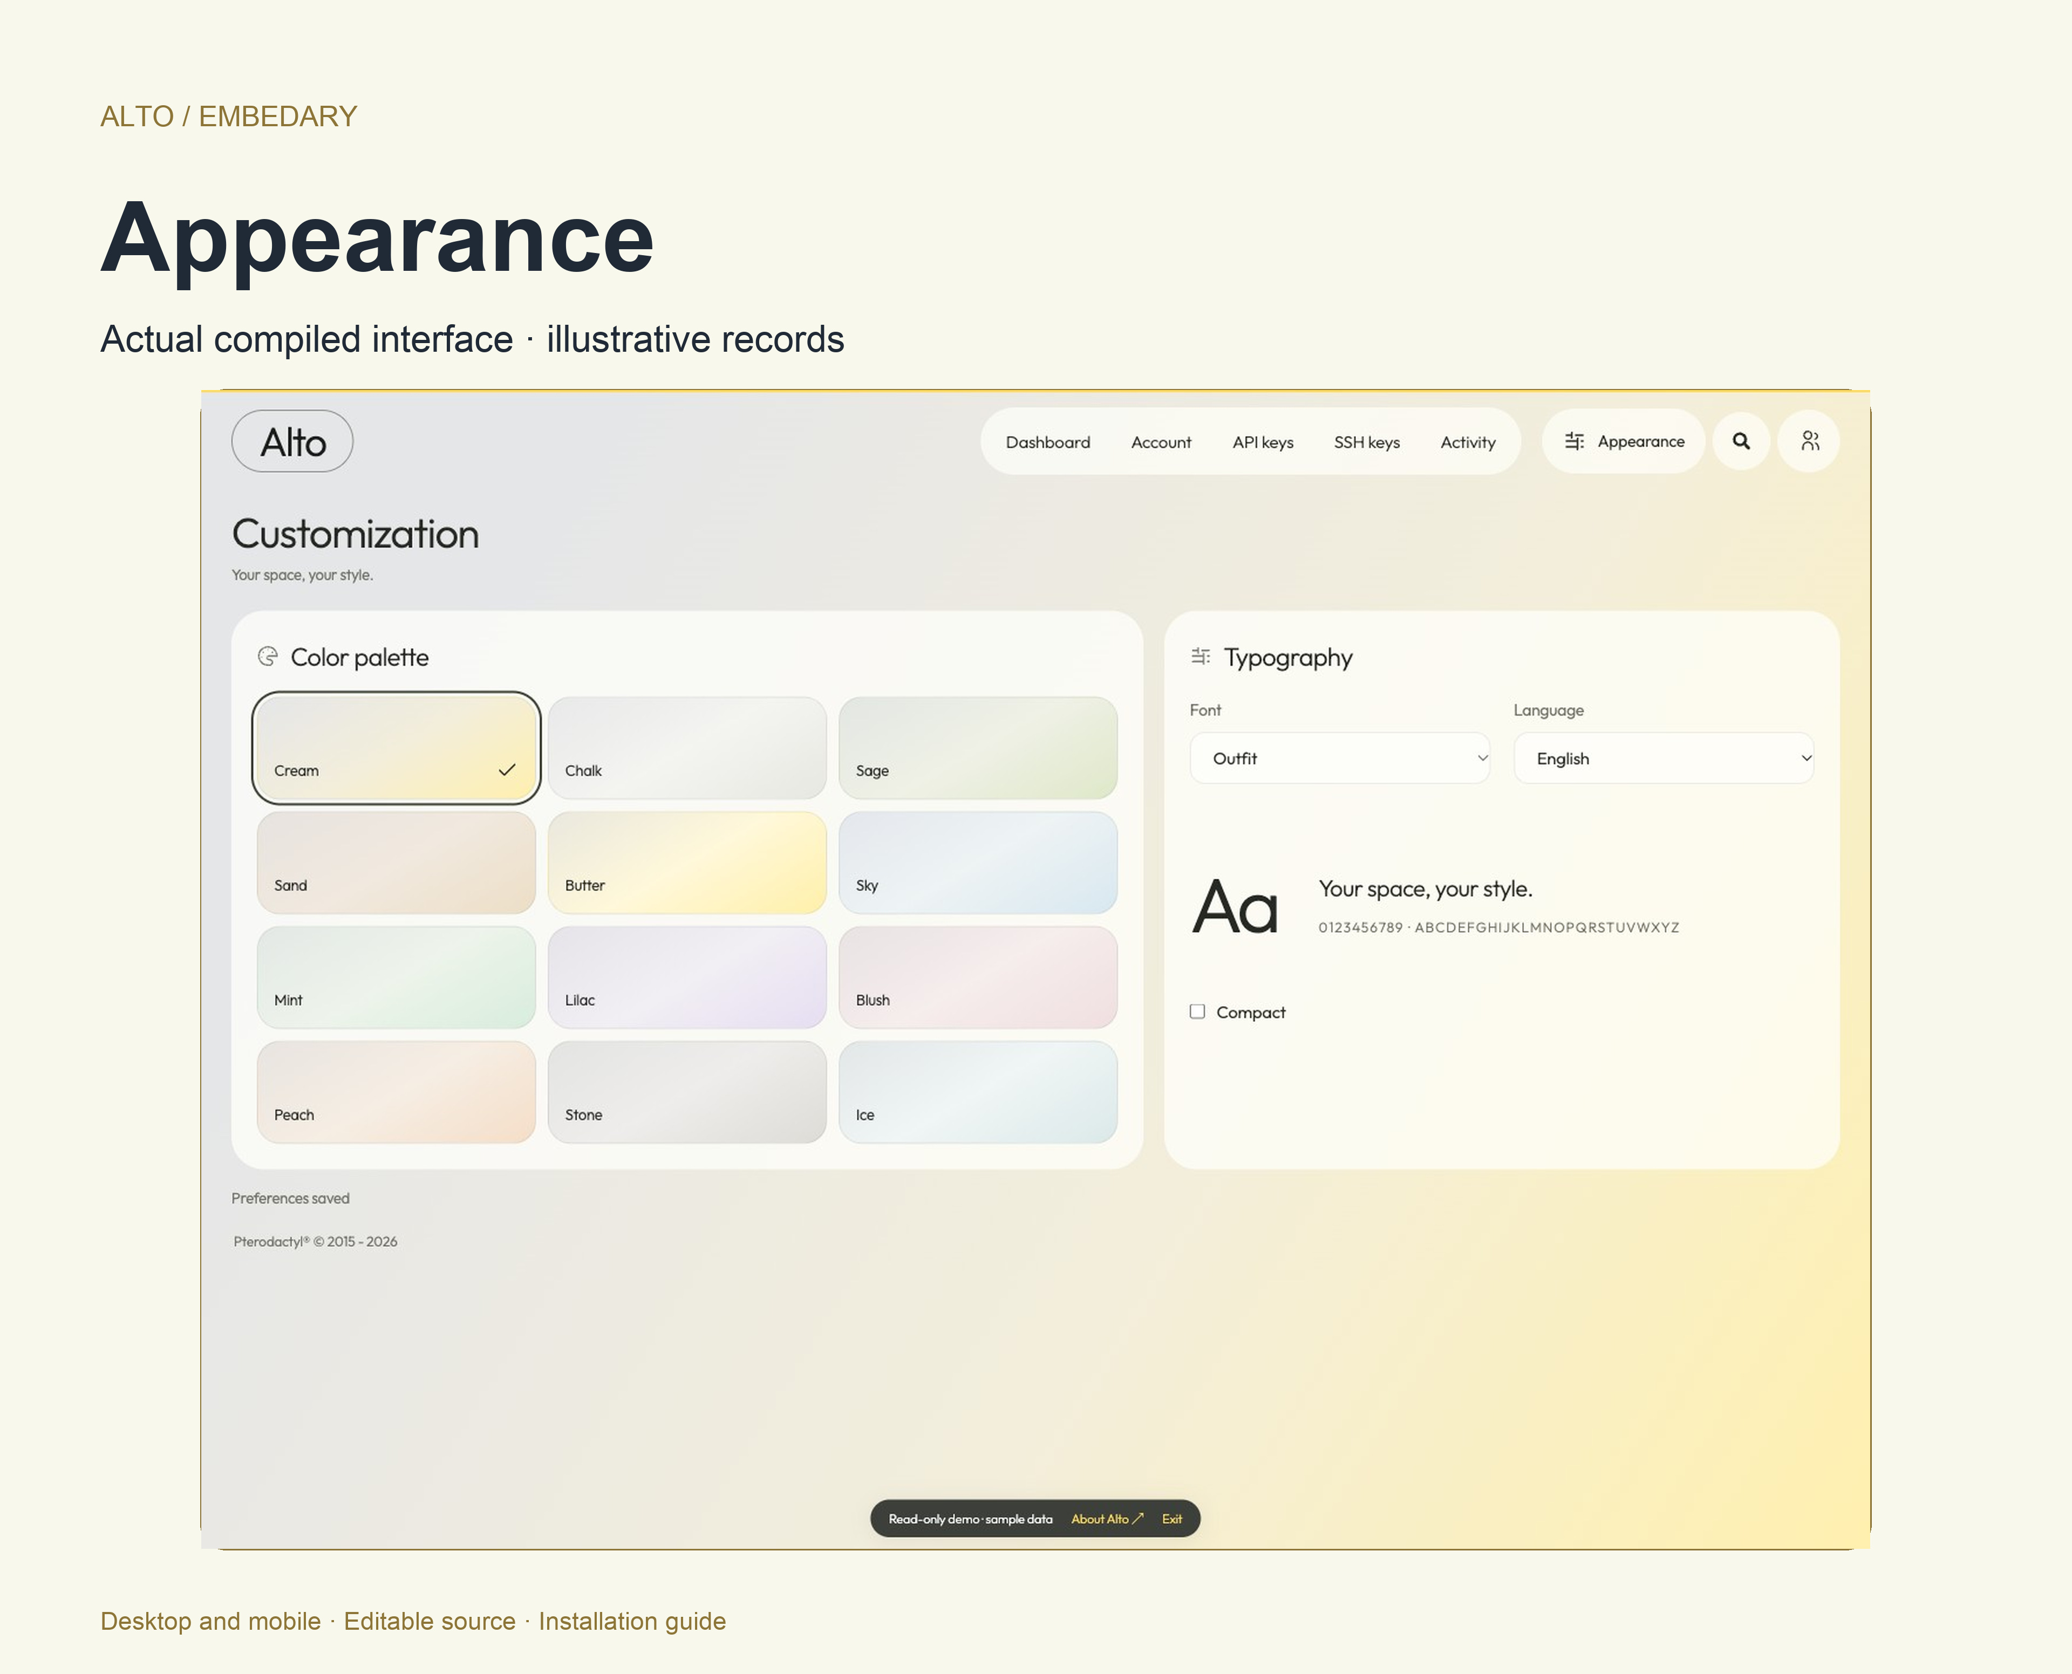
Task: Open the user account icon
Action: (1810, 441)
